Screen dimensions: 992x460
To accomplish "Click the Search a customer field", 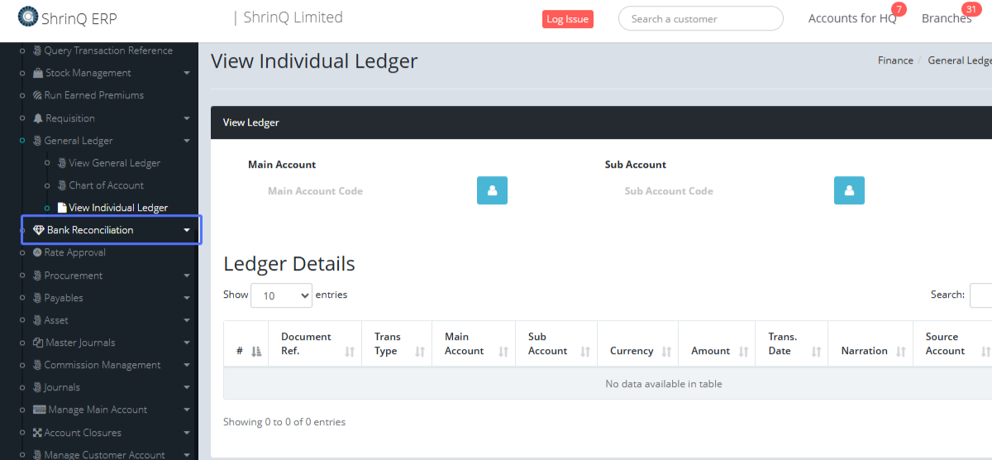I will [700, 18].
